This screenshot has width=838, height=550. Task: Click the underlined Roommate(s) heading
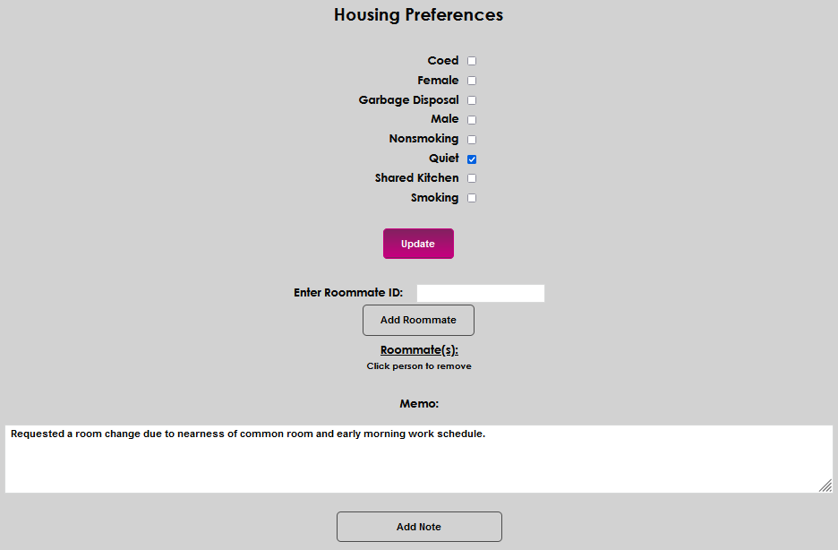click(418, 349)
